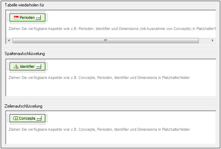Image resolution: width=221 pixels, height=149 pixels.
Task: Select the Perioden aspect label
Action: tap(27, 18)
